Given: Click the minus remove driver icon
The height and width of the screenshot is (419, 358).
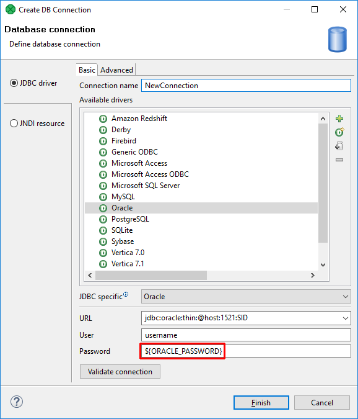Looking at the screenshot, I should tap(339, 160).
